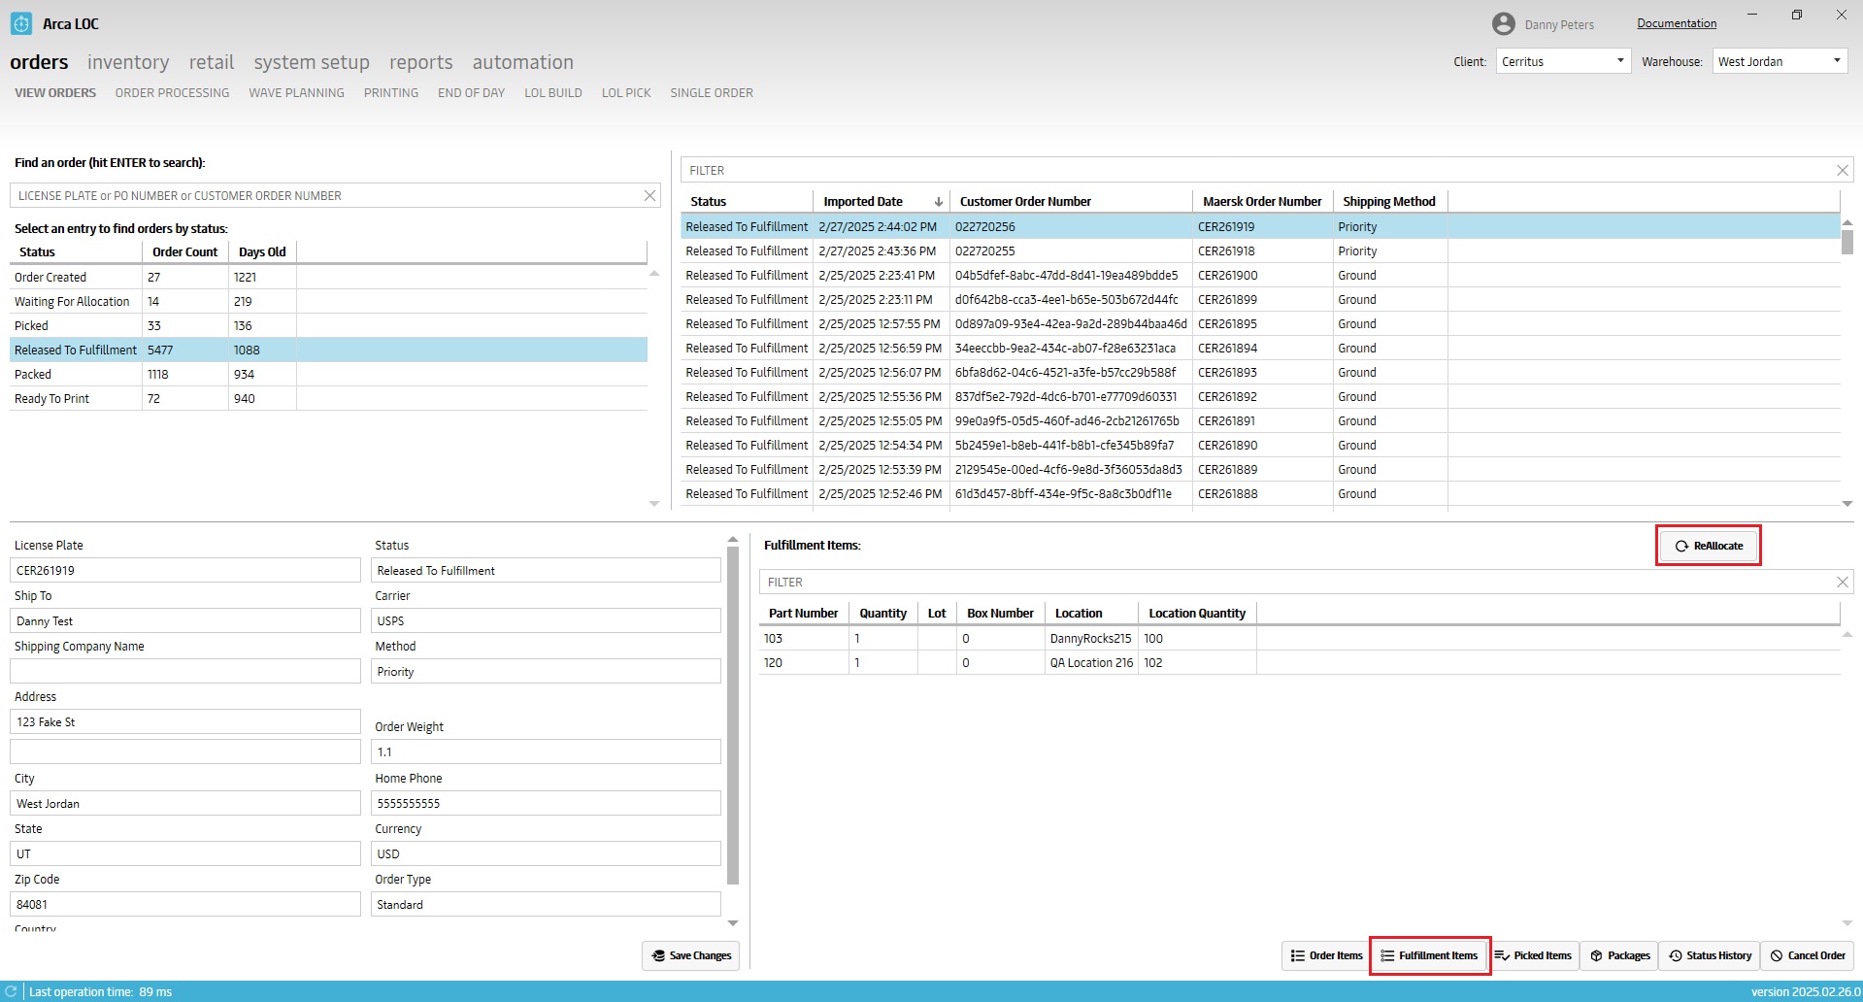Select order row CER261895

1260,323
